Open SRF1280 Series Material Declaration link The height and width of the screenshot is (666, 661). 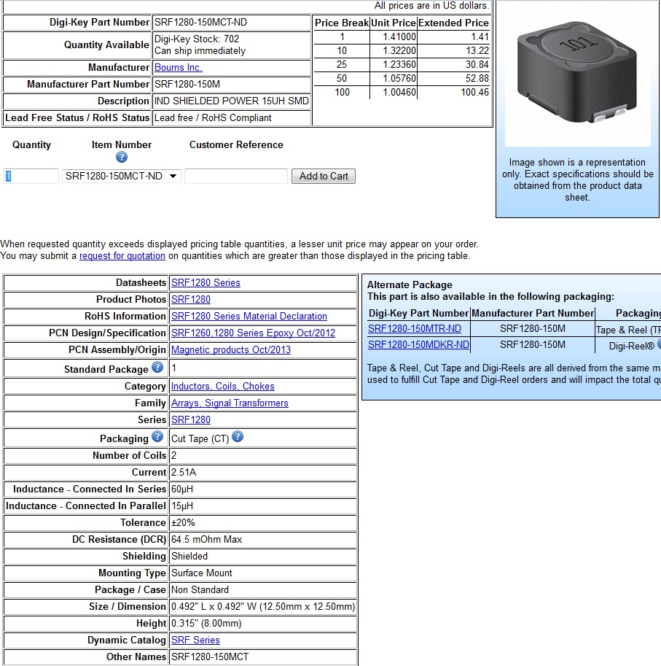(x=249, y=316)
